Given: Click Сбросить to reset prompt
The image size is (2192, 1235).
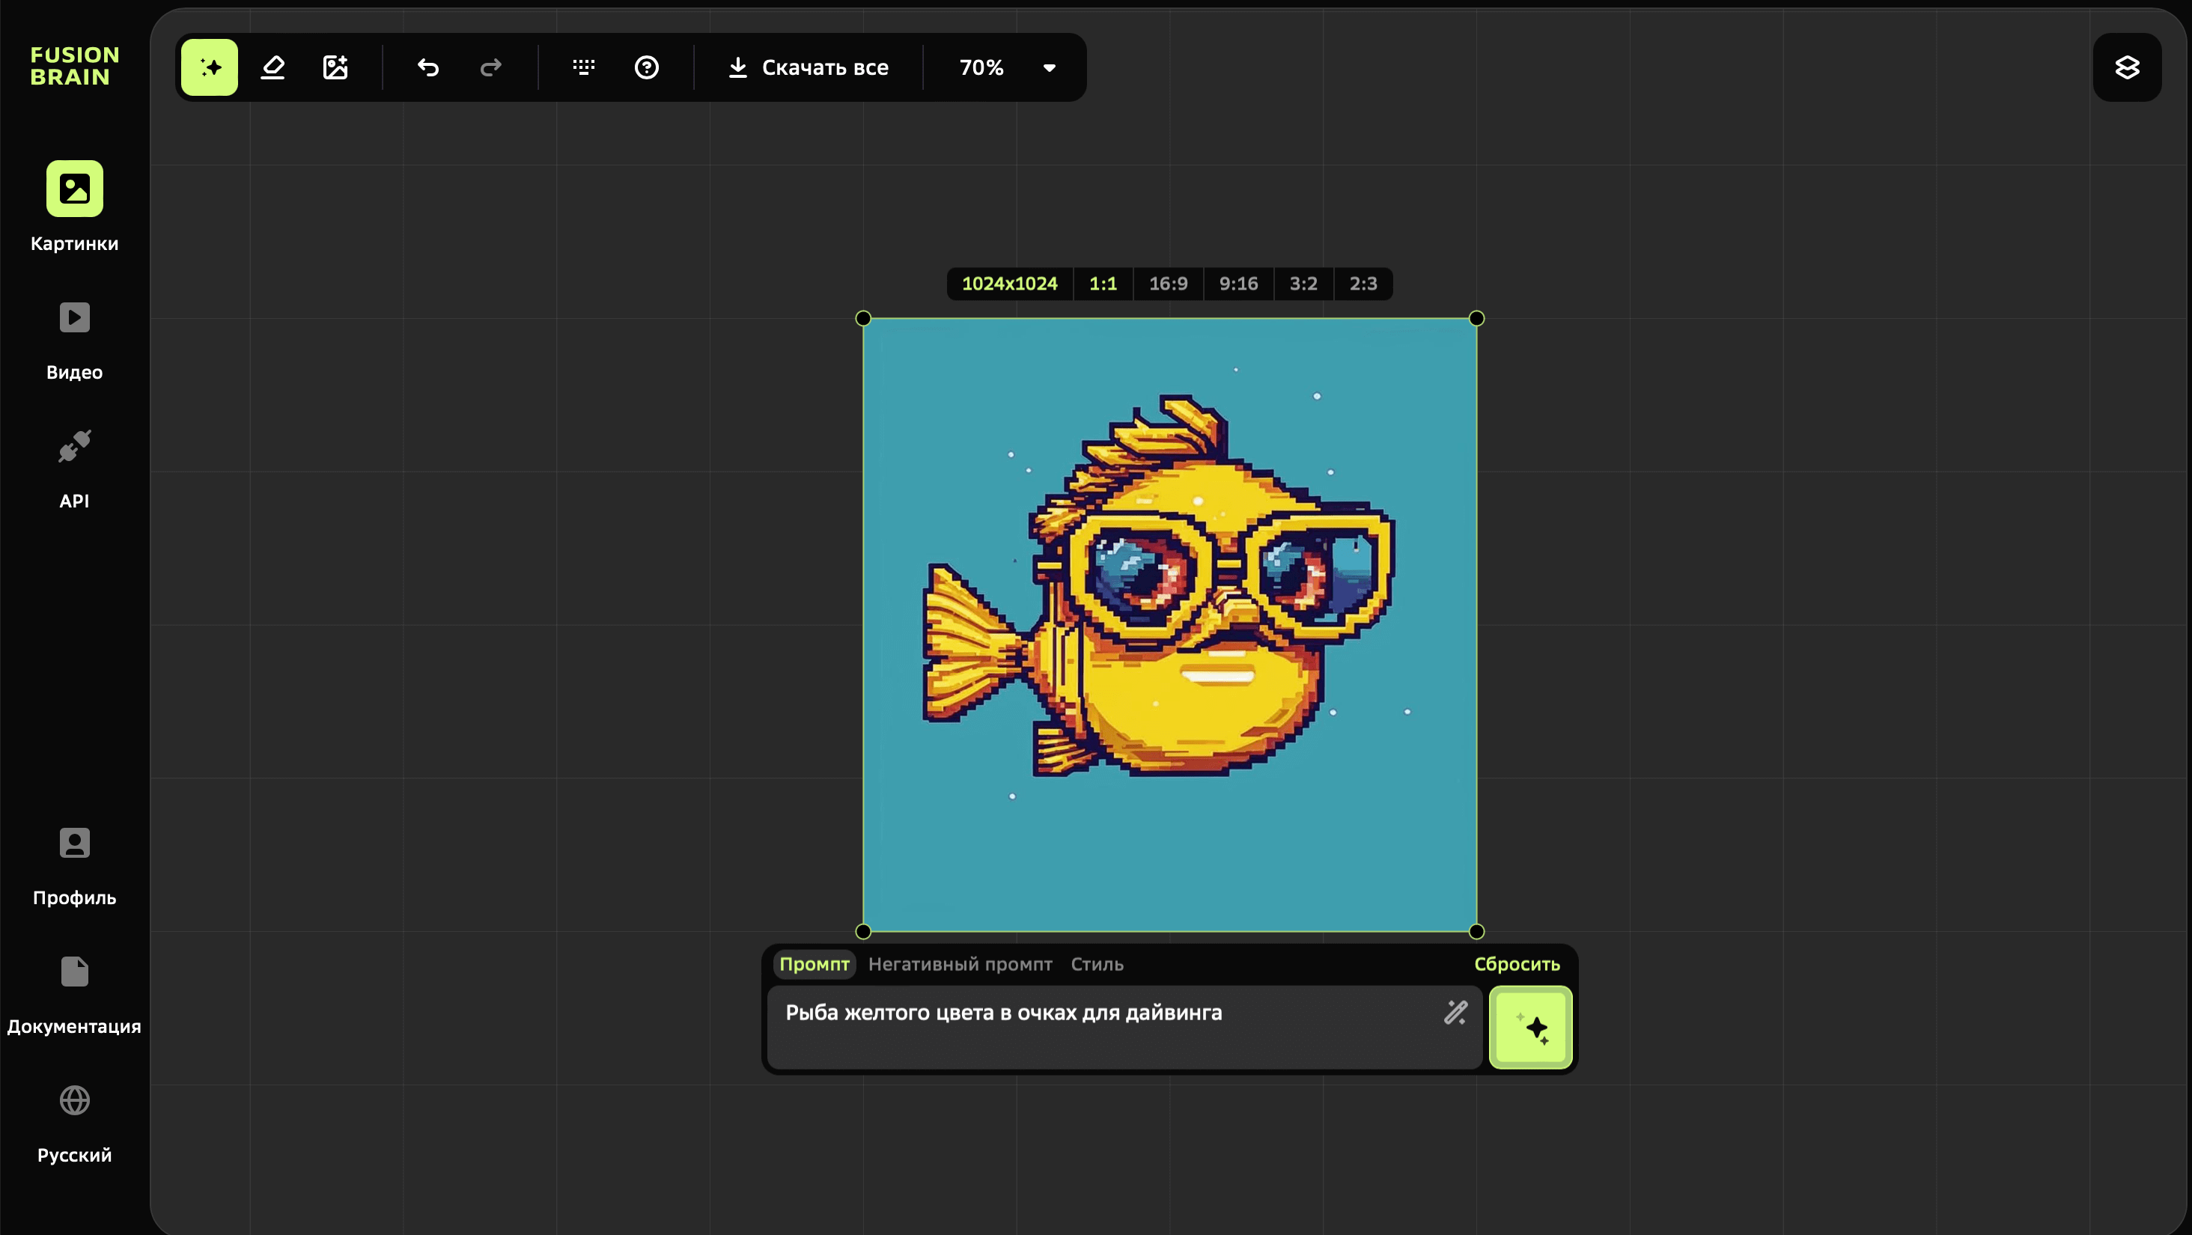Looking at the screenshot, I should [1517, 964].
